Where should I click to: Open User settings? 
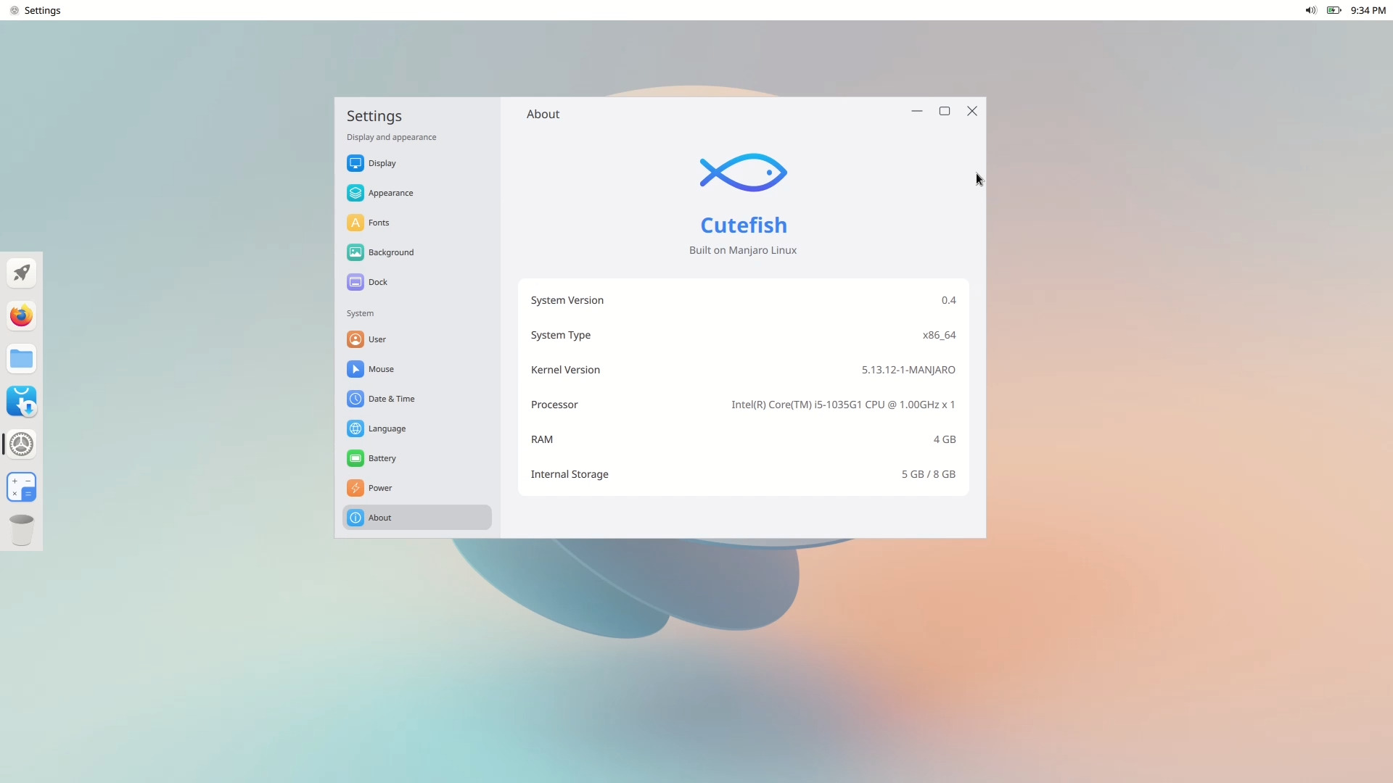tap(375, 339)
